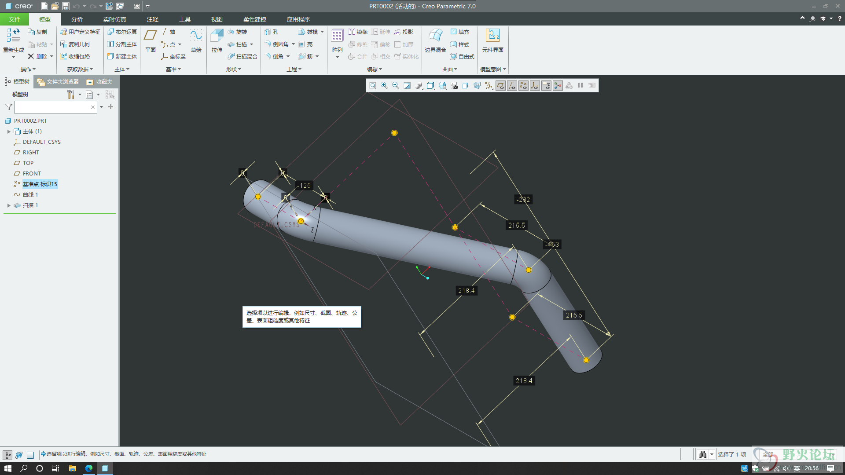The height and width of the screenshot is (475, 845).
Task: Open the Folder Browser (文件夹浏览器) tab
Action: (x=58, y=82)
